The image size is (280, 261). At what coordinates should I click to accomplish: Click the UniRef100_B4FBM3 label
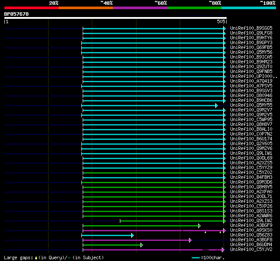point(251,177)
